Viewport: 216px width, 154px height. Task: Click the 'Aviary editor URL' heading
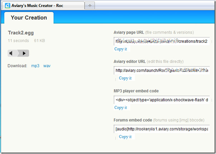(x=129, y=62)
